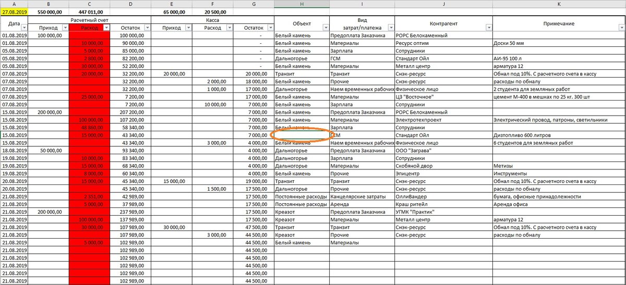
Task: Select the 2 351,00 expense cell
Action: coord(89,196)
